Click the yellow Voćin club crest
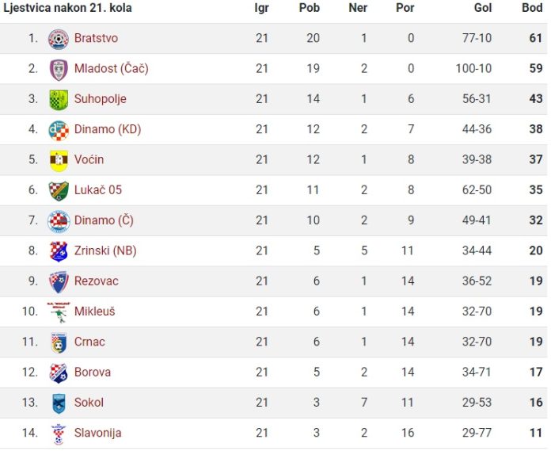This screenshot has width=551, height=451. (x=59, y=160)
